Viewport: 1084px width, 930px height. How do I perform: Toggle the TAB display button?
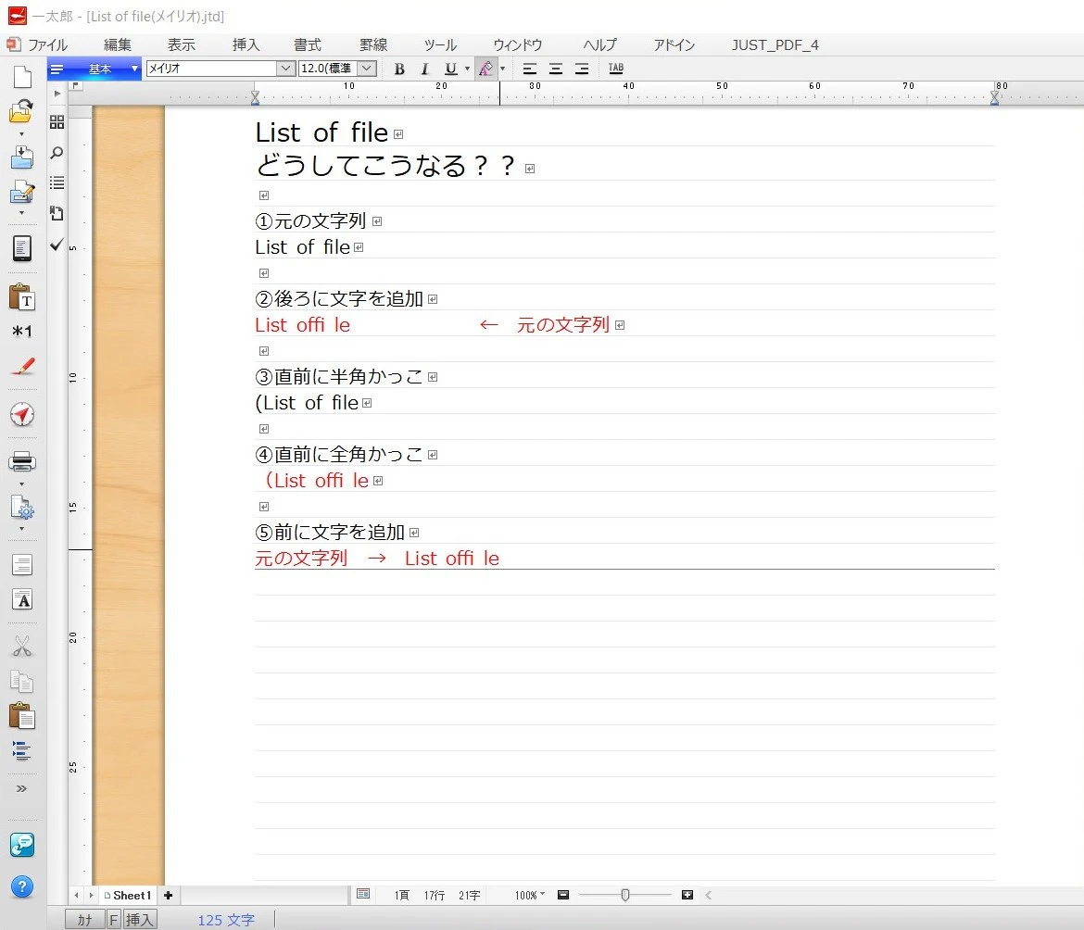click(616, 68)
